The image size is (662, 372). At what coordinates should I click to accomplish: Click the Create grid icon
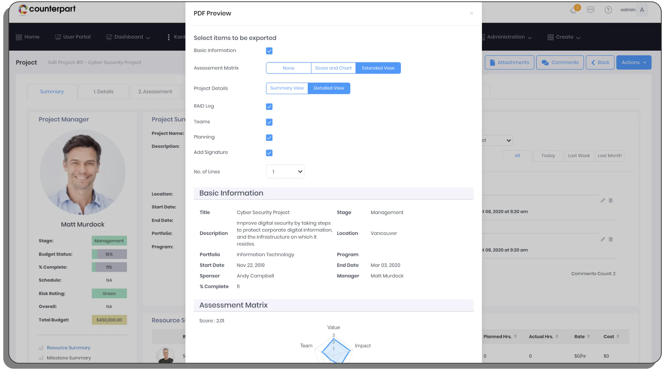(551, 37)
